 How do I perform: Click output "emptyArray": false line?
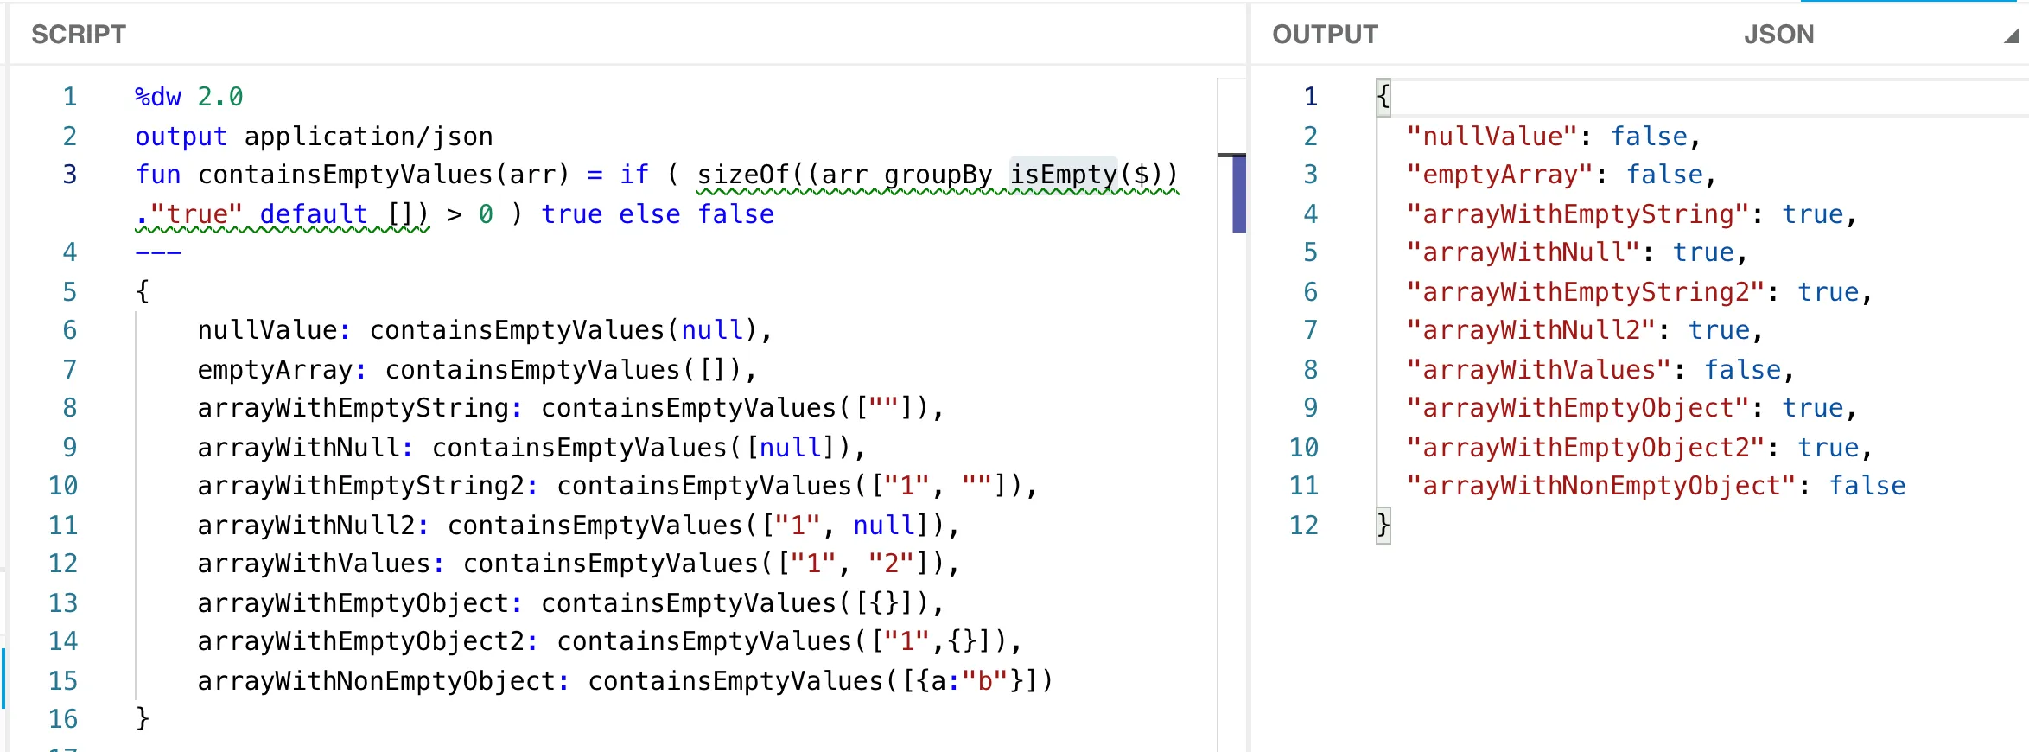click(x=1562, y=175)
